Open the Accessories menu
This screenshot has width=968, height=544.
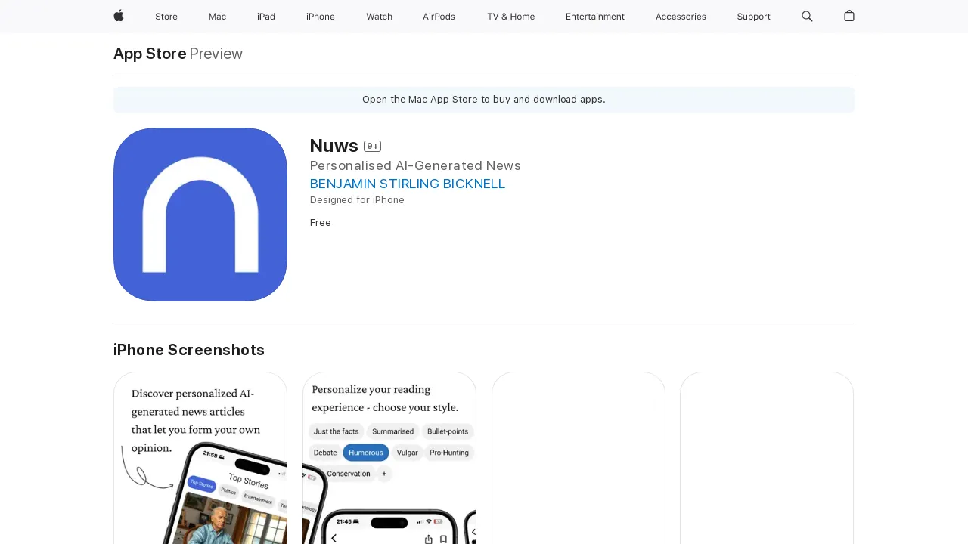tap(681, 17)
